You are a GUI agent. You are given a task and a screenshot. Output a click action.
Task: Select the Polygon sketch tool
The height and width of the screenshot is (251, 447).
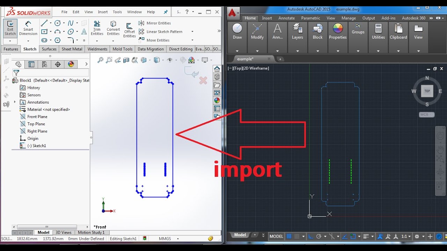[x=57, y=40]
